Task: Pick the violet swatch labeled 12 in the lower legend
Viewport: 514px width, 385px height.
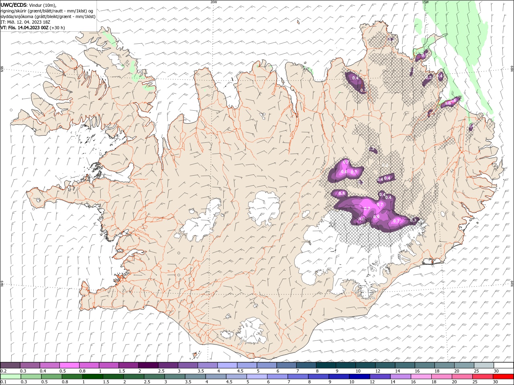Action: 380,377
